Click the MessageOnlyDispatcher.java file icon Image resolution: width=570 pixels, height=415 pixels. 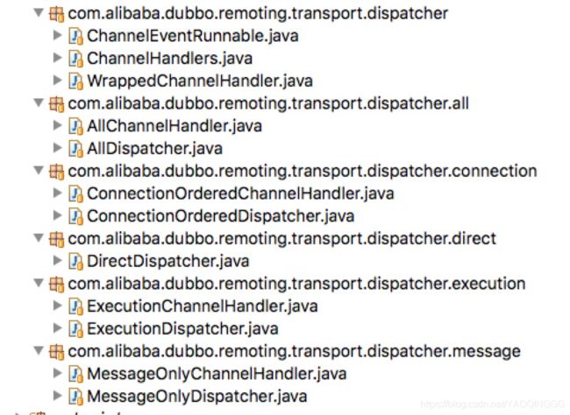pyautogui.click(x=75, y=397)
